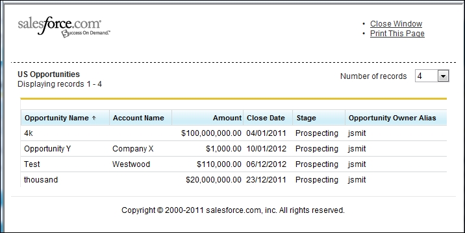Viewport: 465px width, 233px height.
Task: Select the thousand opportunity row
Action: (234, 179)
